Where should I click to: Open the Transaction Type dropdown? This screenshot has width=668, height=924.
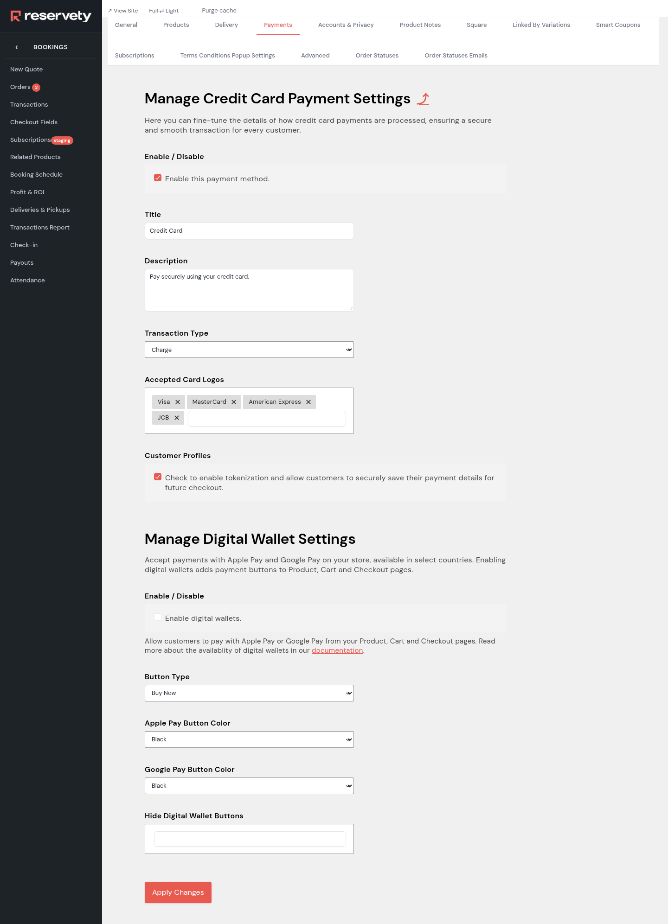click(249, 350)
